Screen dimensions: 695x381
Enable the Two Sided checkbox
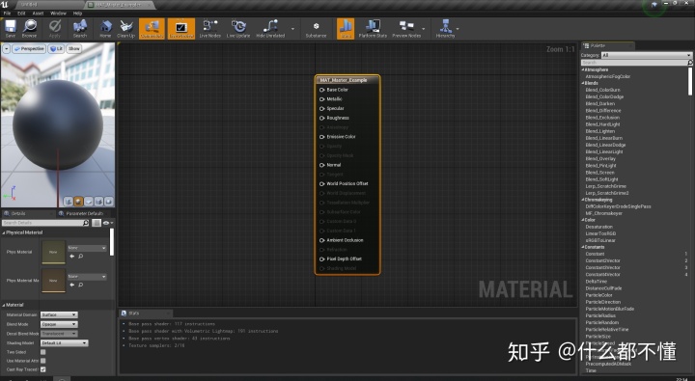click(x=43, y=352)
